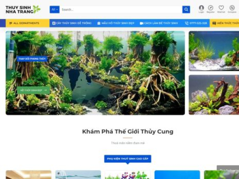Click the phone number 0777-525-328 icon
Image resolution: width=239 pixels, height=179 pixels.
[186, 23]
